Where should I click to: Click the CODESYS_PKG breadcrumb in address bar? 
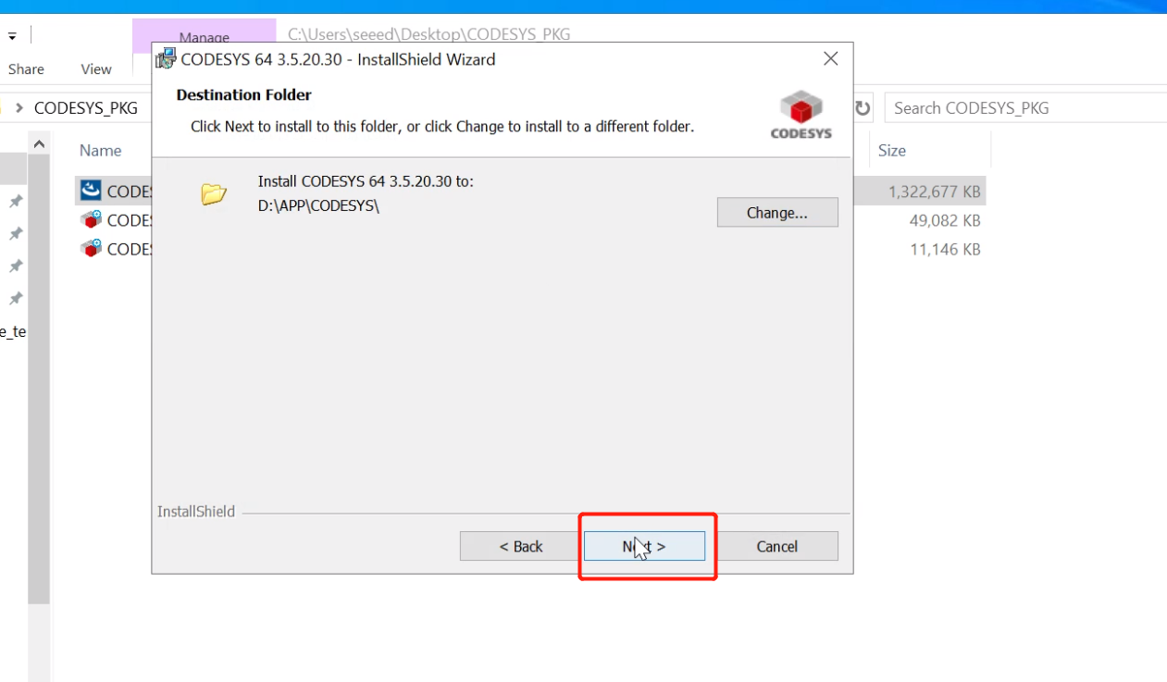tap(86, 108)
